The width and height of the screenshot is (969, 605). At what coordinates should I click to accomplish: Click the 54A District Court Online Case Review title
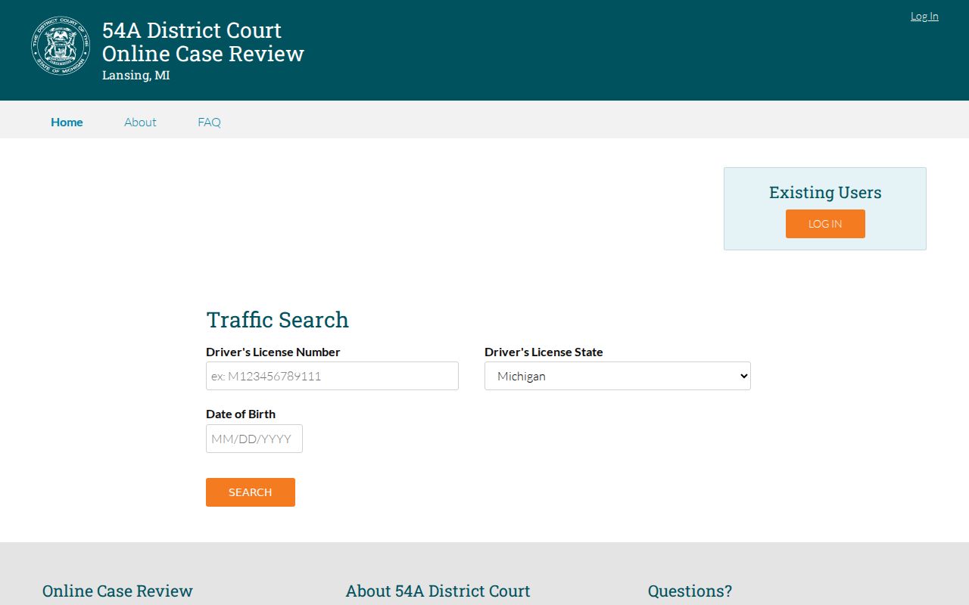pos(203,42)
